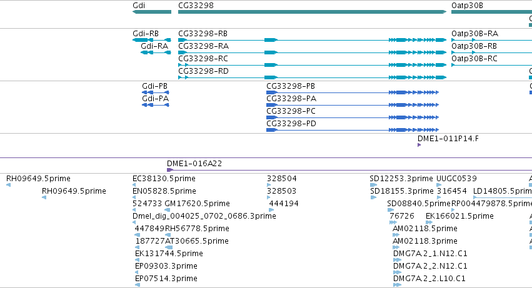Screen dimensions: 532x288
Task: Choose protein label CG33298-PD
Action: coord(291,124)
